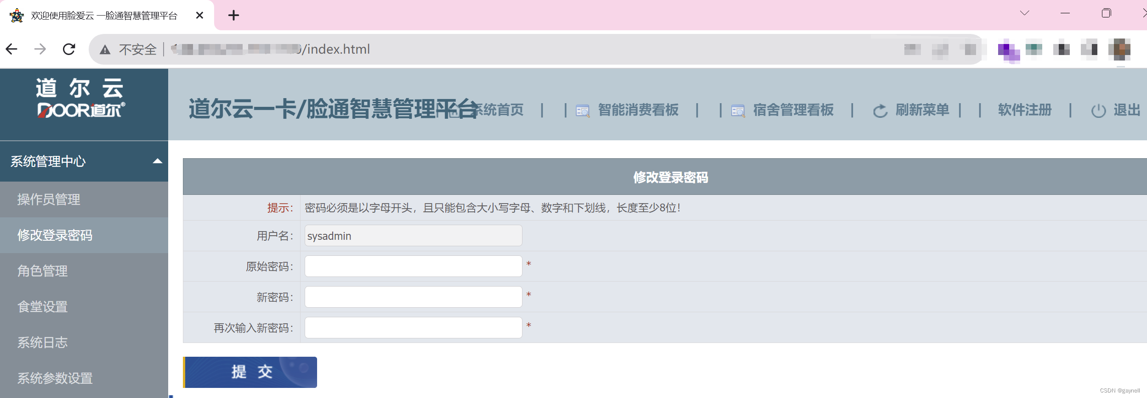The width and height of the screenshot is (1147, 398).
Task: Open the tab search chevron dropdown
Action: tap(1024, 13)
